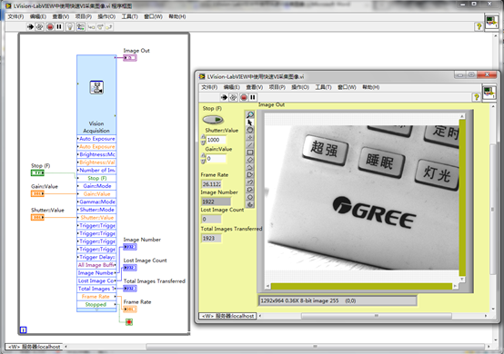Click Run arrow in front panel toolbar
The width and height of the screenshot is (504, 354).
pyautogui.click(x=224, y=97)
